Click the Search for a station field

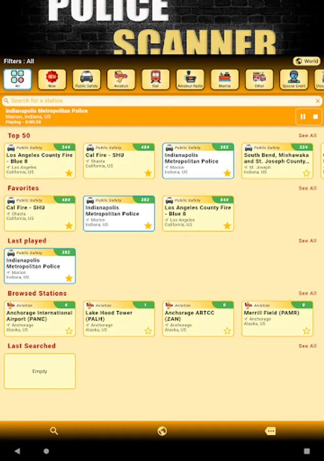coord(162,101)
